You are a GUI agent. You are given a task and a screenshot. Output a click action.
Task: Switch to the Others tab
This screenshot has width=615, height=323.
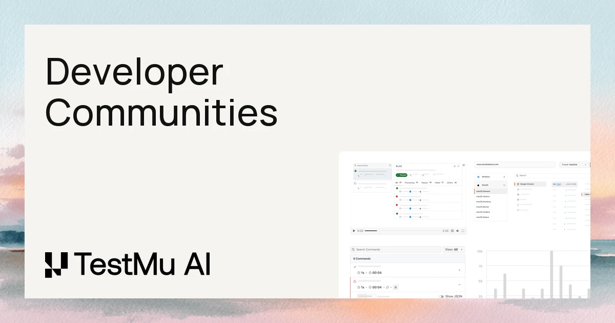coord(452,183)
